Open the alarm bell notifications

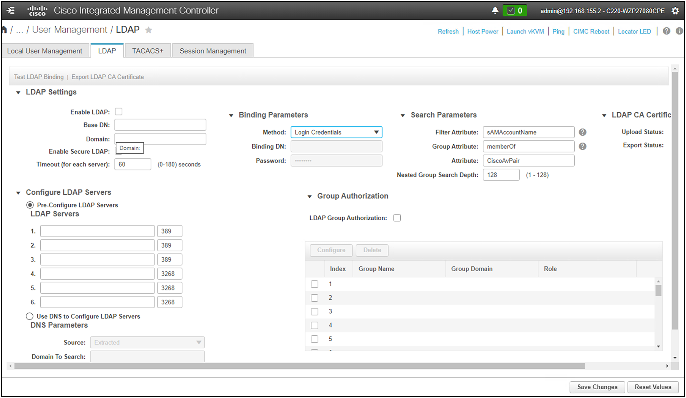click(495, 11)
